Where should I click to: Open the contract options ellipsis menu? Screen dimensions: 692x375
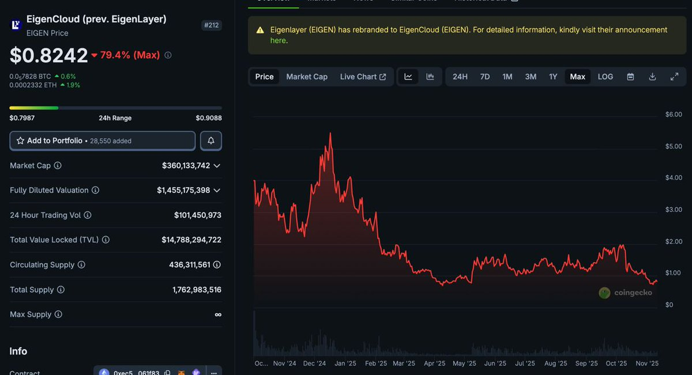[x=213, y=373]
